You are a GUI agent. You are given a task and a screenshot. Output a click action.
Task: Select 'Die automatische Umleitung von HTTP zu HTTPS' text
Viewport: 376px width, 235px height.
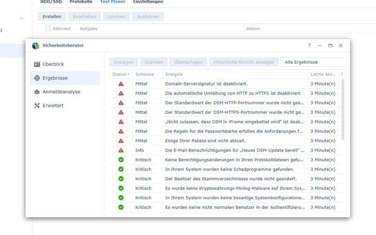pos(217,93)
